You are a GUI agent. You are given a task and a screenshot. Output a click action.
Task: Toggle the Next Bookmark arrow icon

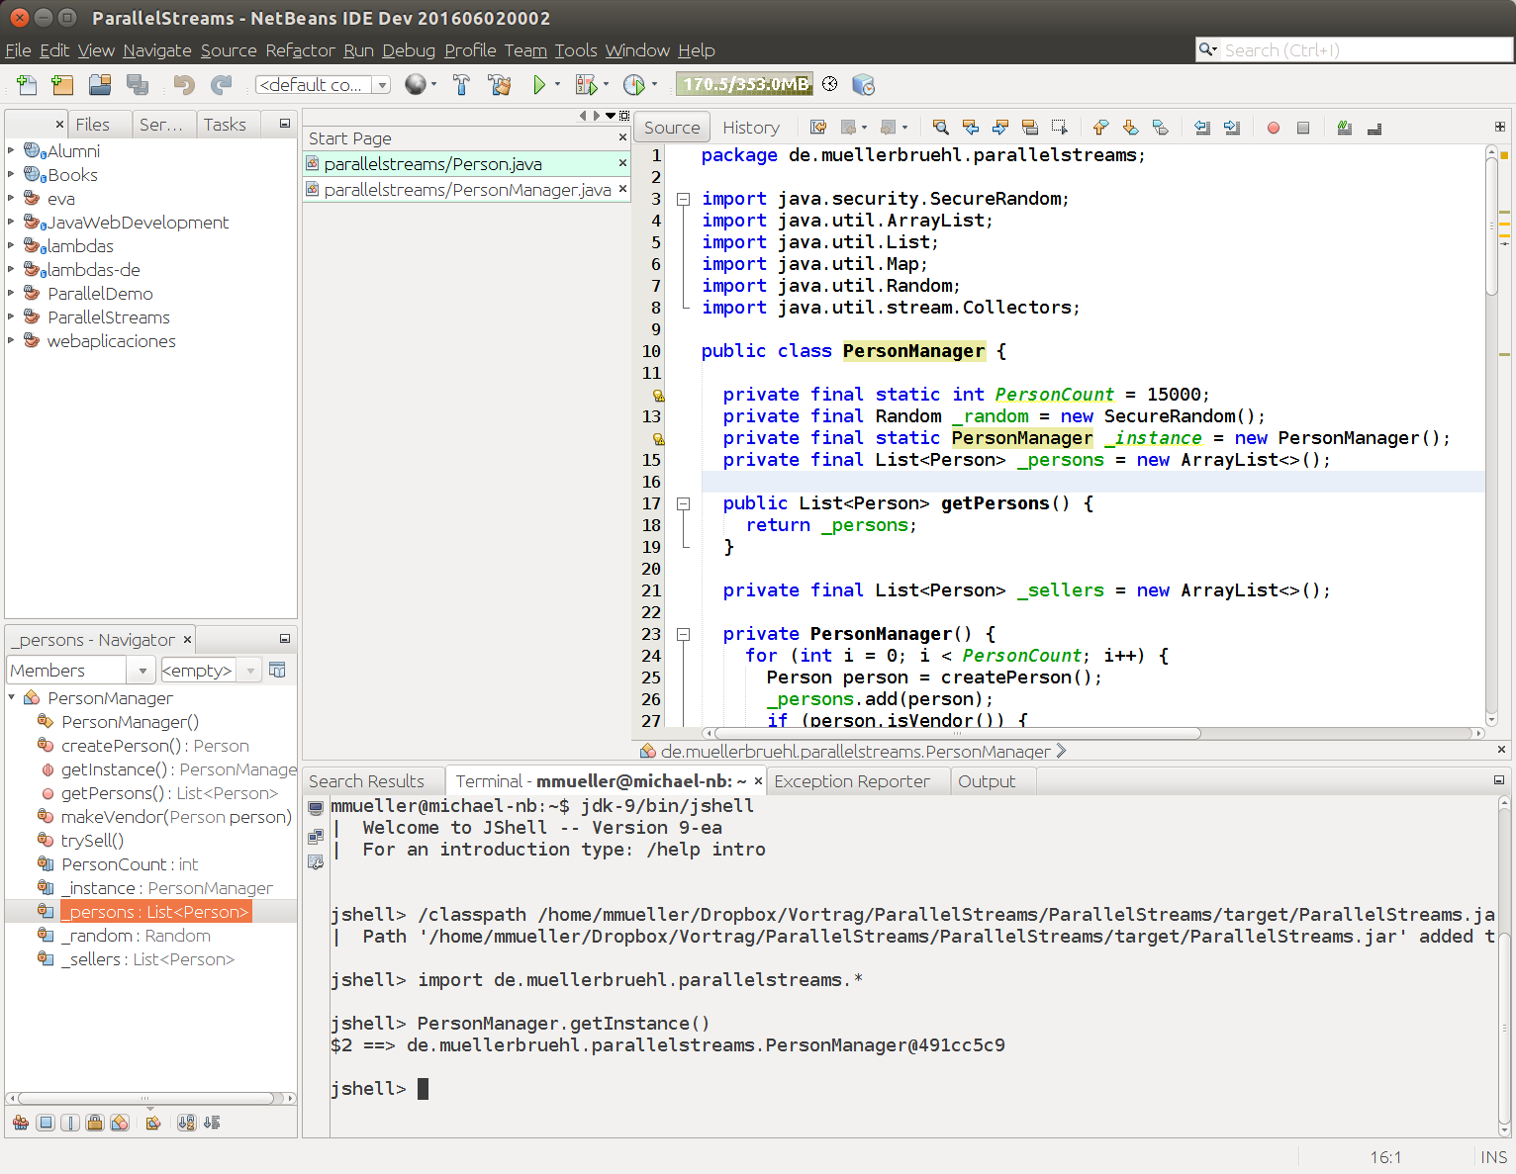coord(1130,128)
